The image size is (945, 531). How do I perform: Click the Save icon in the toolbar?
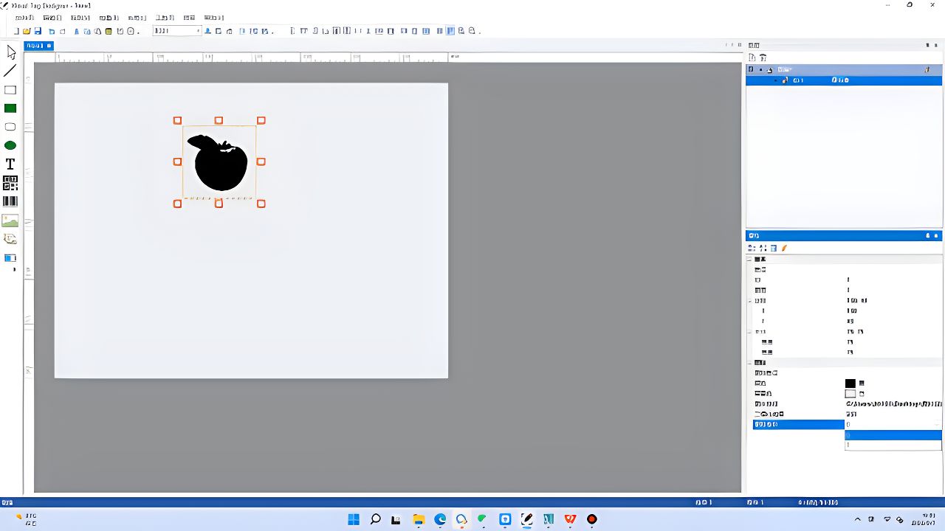[x=39, y=31]
